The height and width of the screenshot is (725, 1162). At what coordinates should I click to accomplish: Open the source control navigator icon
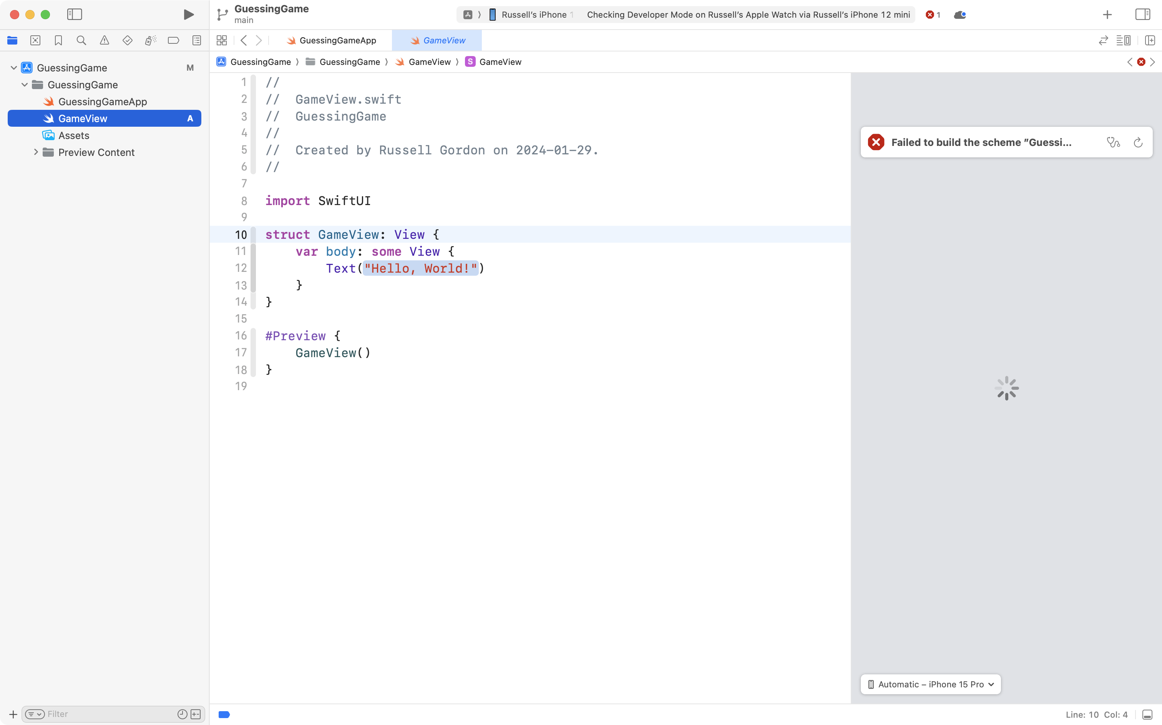(35, 40)
